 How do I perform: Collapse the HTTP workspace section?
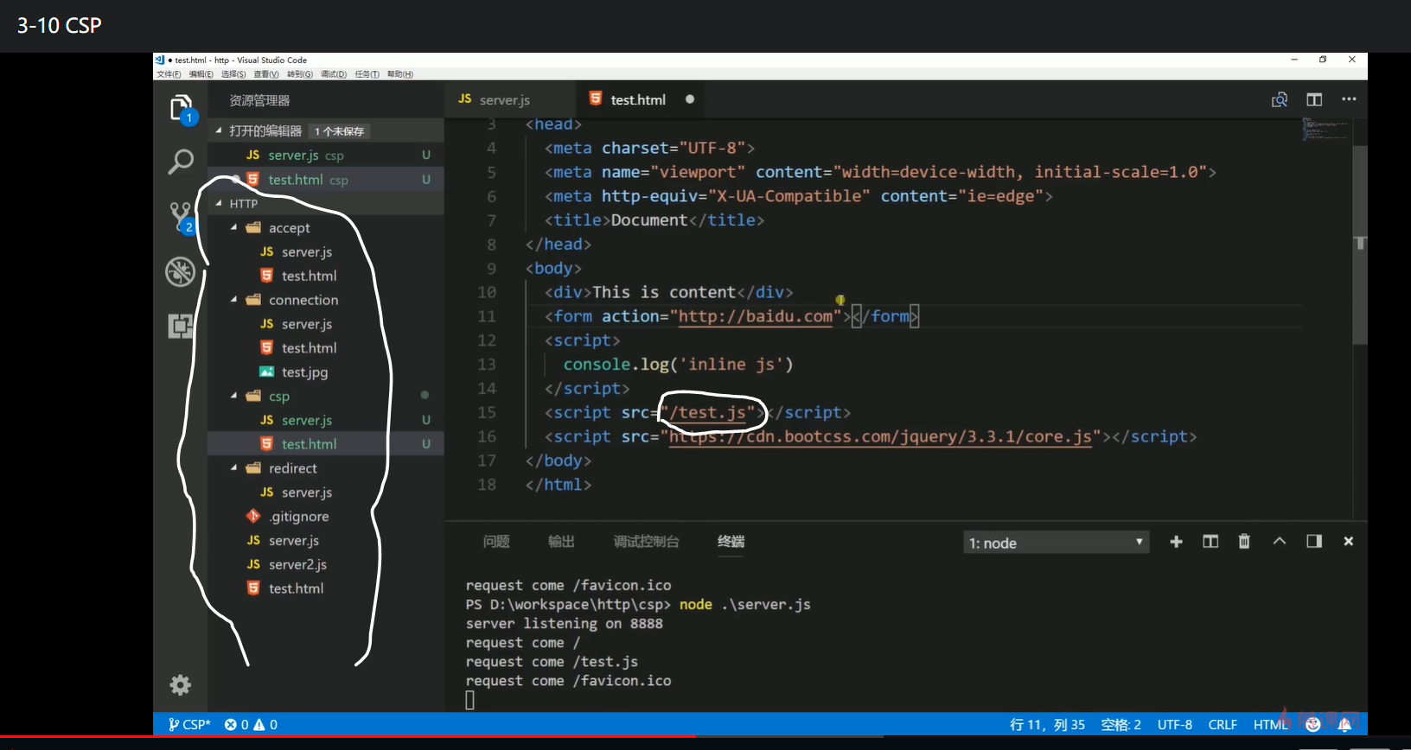pos(219,204)
